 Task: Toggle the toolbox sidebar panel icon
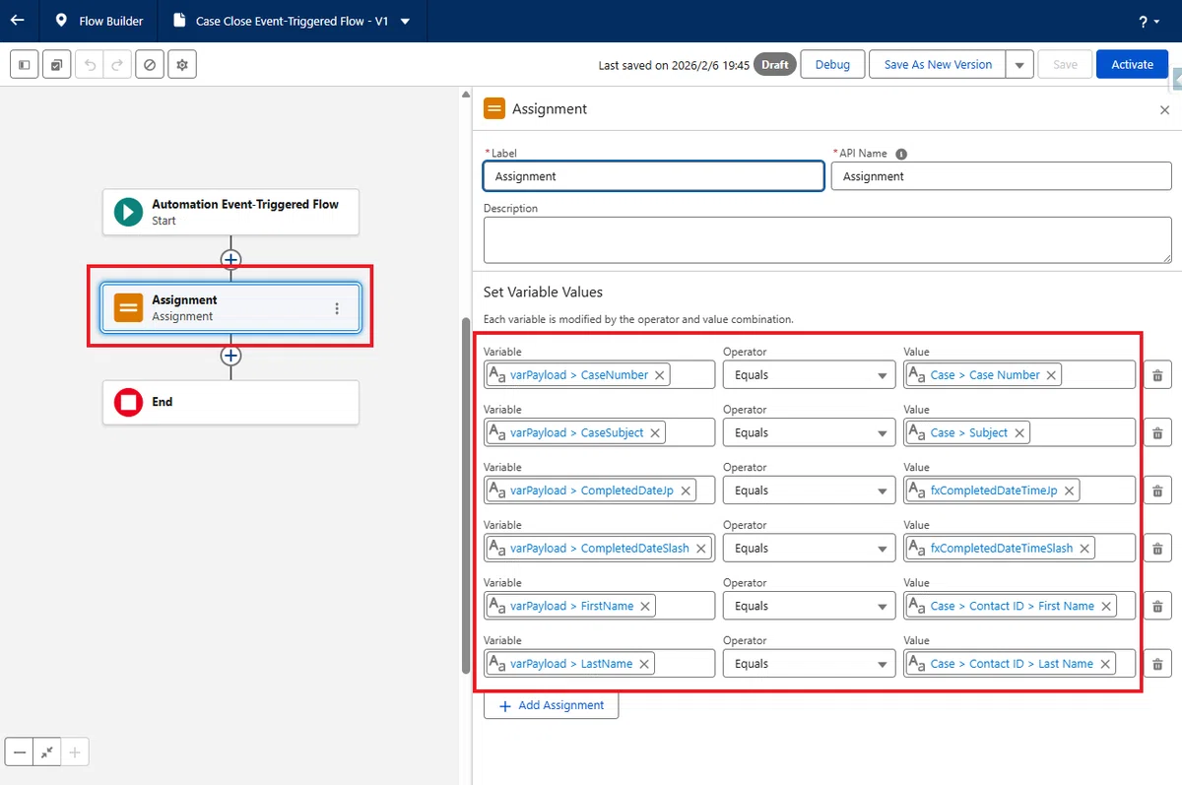pyautogui.click(x=25, y=65)
